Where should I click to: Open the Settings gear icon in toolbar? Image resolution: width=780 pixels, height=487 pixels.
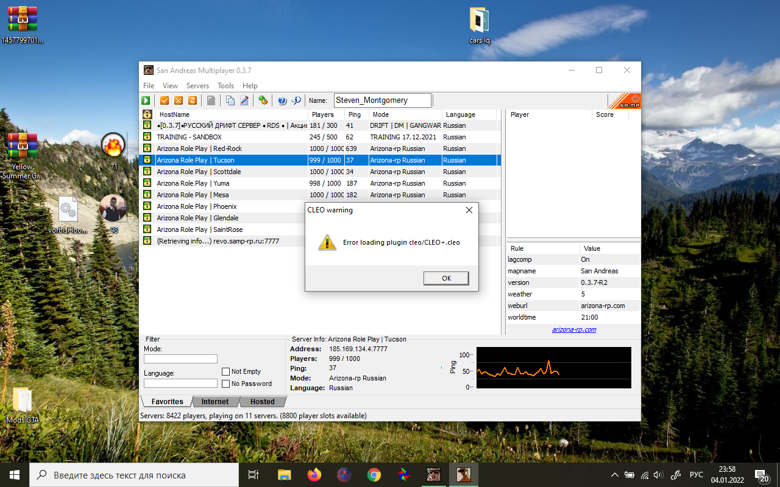[x=263, y=100]
